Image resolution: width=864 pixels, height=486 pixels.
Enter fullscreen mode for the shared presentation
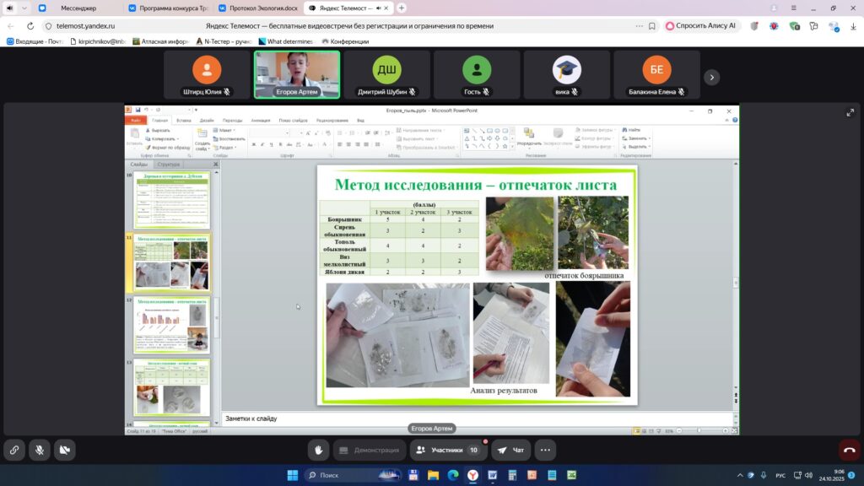click(850, 112)
